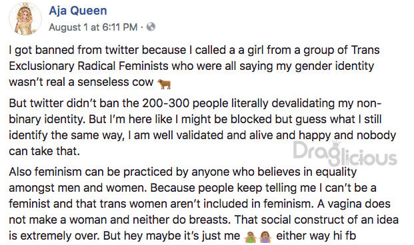Click the Aja Queen name link
The height and width of the screenshot is (245, 414).
[x=78, y=11]
